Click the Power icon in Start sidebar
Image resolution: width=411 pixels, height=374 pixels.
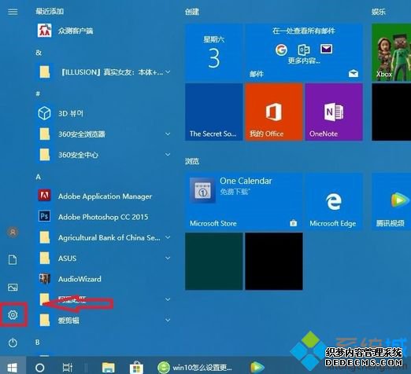click(x=13, y=343)
